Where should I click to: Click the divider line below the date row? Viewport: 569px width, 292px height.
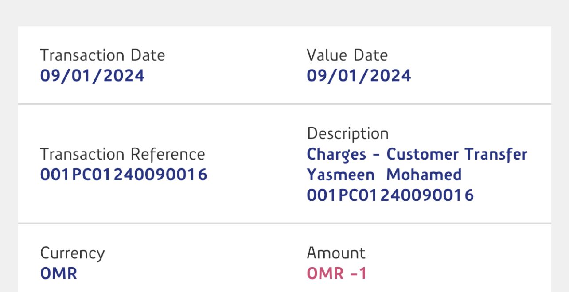tap(284, 104)
